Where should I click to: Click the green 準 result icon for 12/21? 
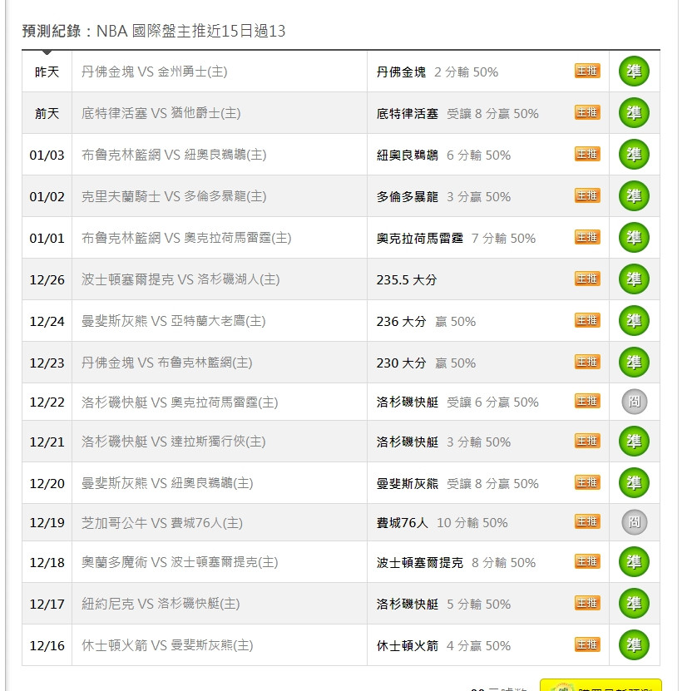click(634, 442)
